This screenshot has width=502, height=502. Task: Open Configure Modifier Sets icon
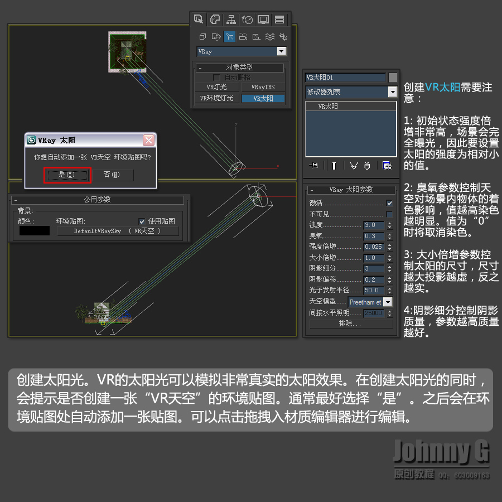pyautogui.click(x=387, y=166)
